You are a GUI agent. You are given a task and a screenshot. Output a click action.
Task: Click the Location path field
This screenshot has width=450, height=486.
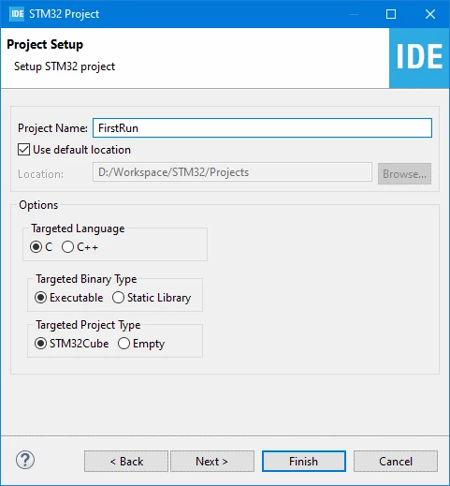pyautogui.click(x=232, y=172)
